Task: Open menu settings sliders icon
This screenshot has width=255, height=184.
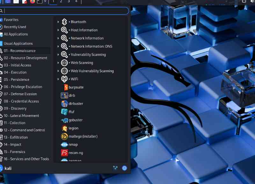Action: 115,168
